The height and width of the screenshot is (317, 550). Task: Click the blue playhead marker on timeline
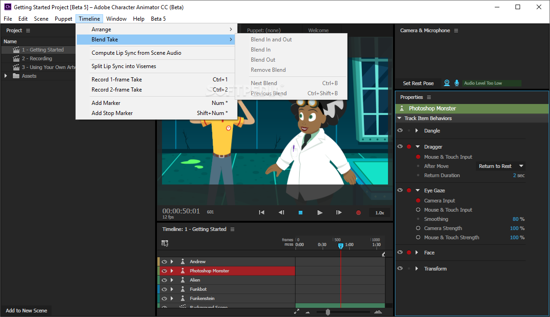[x=341, y=246]
